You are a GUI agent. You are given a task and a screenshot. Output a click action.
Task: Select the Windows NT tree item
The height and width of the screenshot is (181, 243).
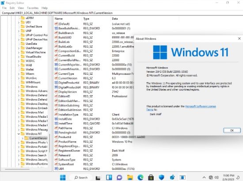tap(34, 134)
